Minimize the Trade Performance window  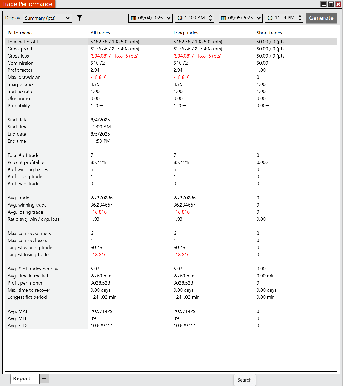pyautogui.click(x=324, y=4)
